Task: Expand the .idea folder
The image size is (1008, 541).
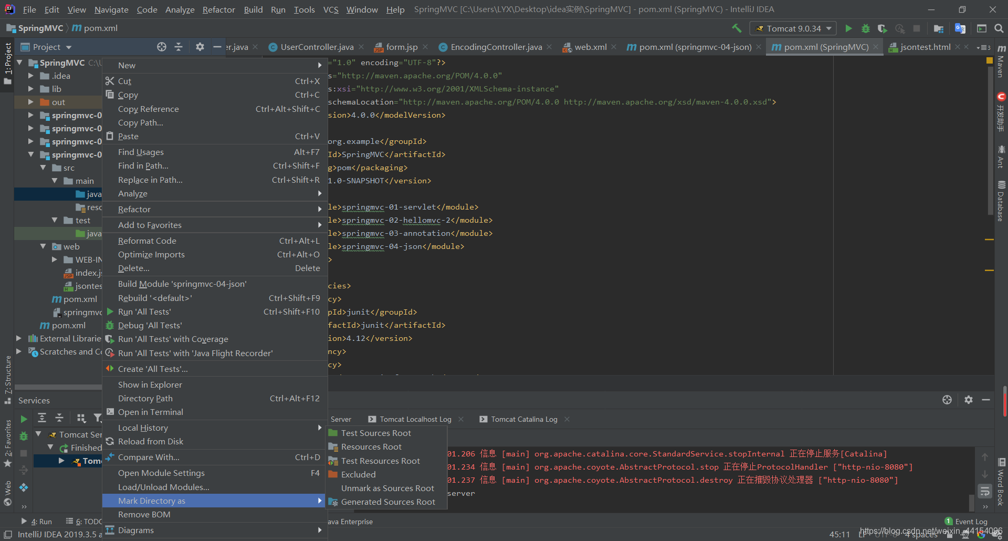Action: [30, 76]
